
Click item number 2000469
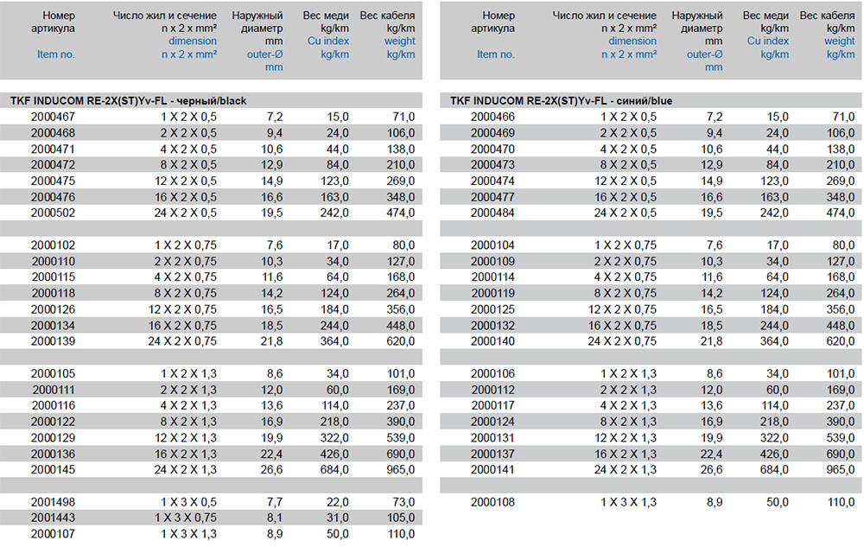(x=492, y=133)
